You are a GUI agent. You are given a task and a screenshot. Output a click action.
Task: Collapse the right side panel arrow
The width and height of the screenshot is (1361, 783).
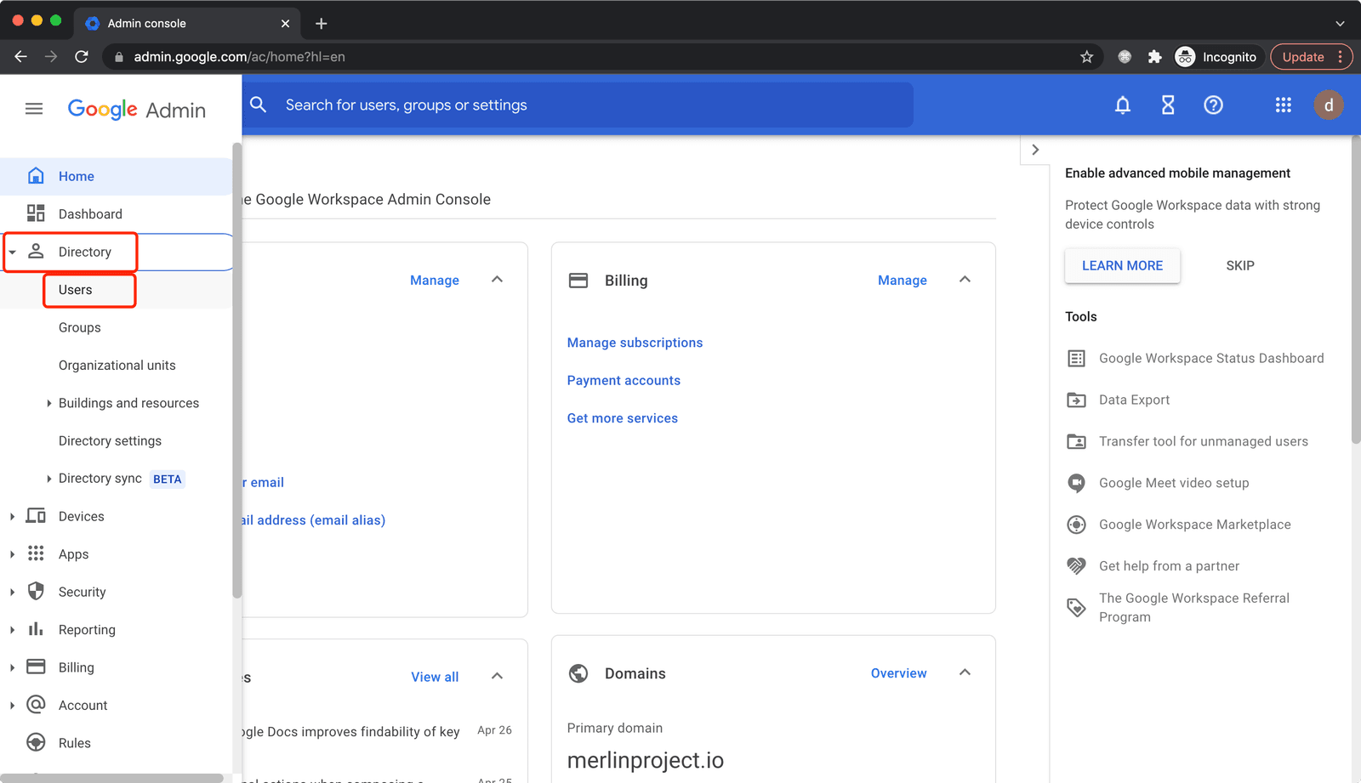pos(1035,150)
